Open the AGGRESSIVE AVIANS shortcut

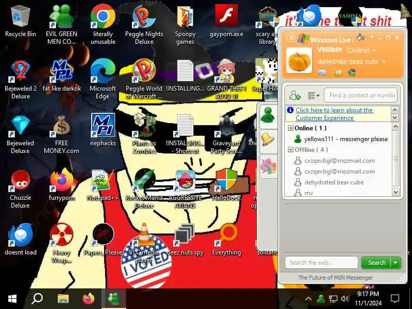click(185, 189)
